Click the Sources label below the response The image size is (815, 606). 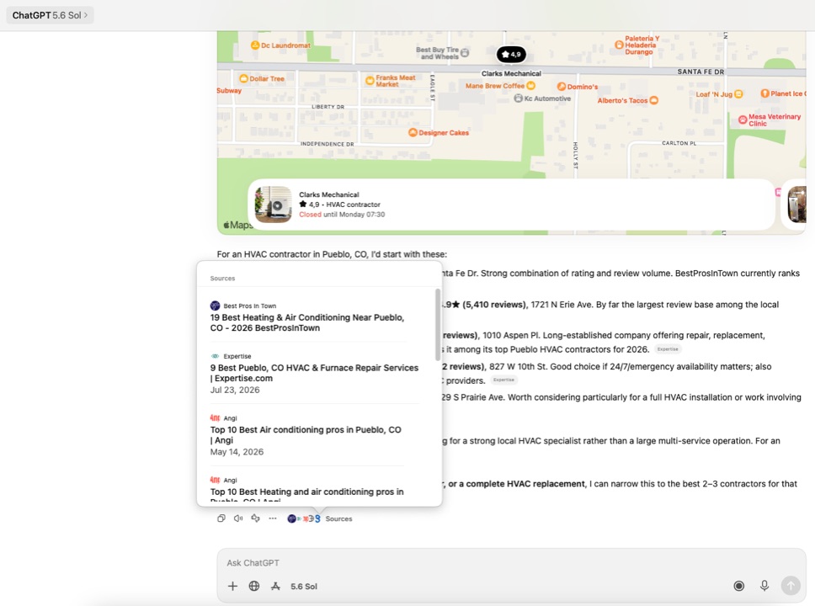tap(338, 518)
